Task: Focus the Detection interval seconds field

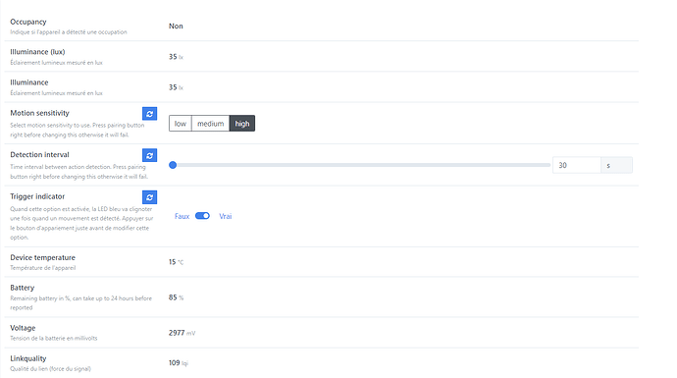Action: (x=576, y=166)
